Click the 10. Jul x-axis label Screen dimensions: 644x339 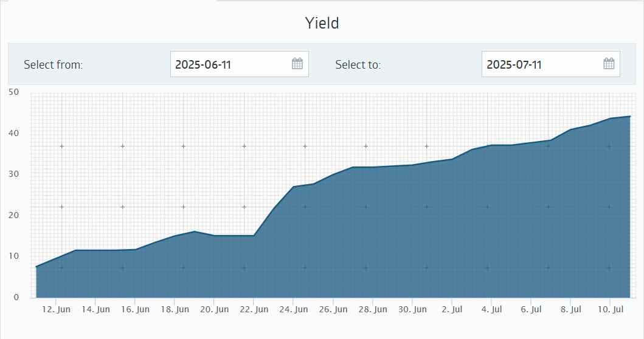(x=611, y=309)
